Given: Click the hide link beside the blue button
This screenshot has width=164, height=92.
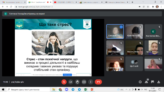Looking at the screenshot, I should pyautogui.click(x=74, y=75).
